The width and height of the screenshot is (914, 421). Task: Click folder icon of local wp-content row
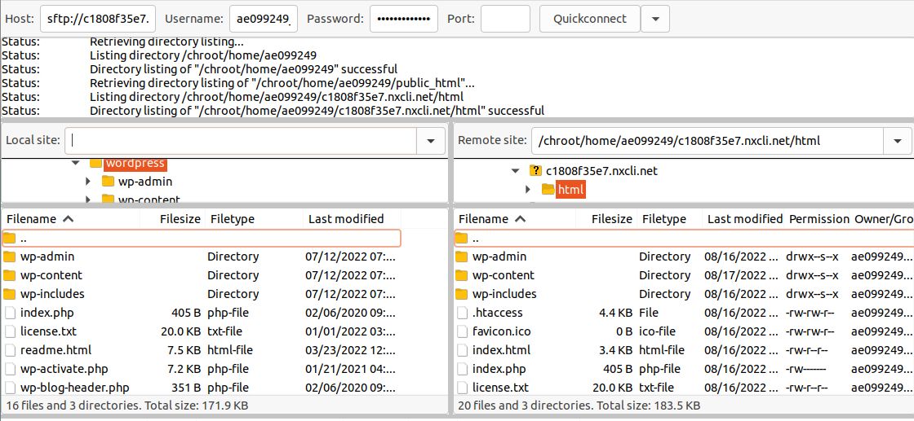coord(9,275)
